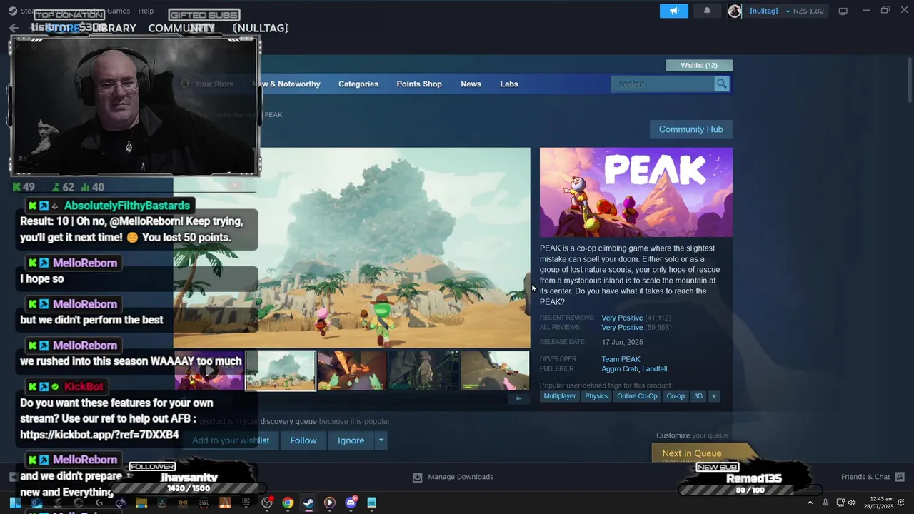914x514 pixels.
Task: Open the Team PEAK developer link
Action: (x=621, y=359)
